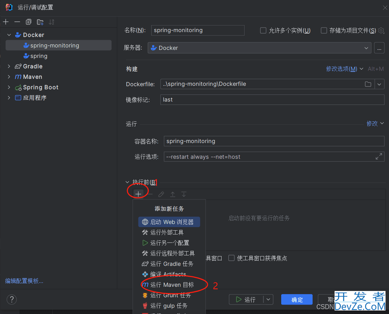Move before-launch task down
Screen dimensions: 389x314
(184, 194)
